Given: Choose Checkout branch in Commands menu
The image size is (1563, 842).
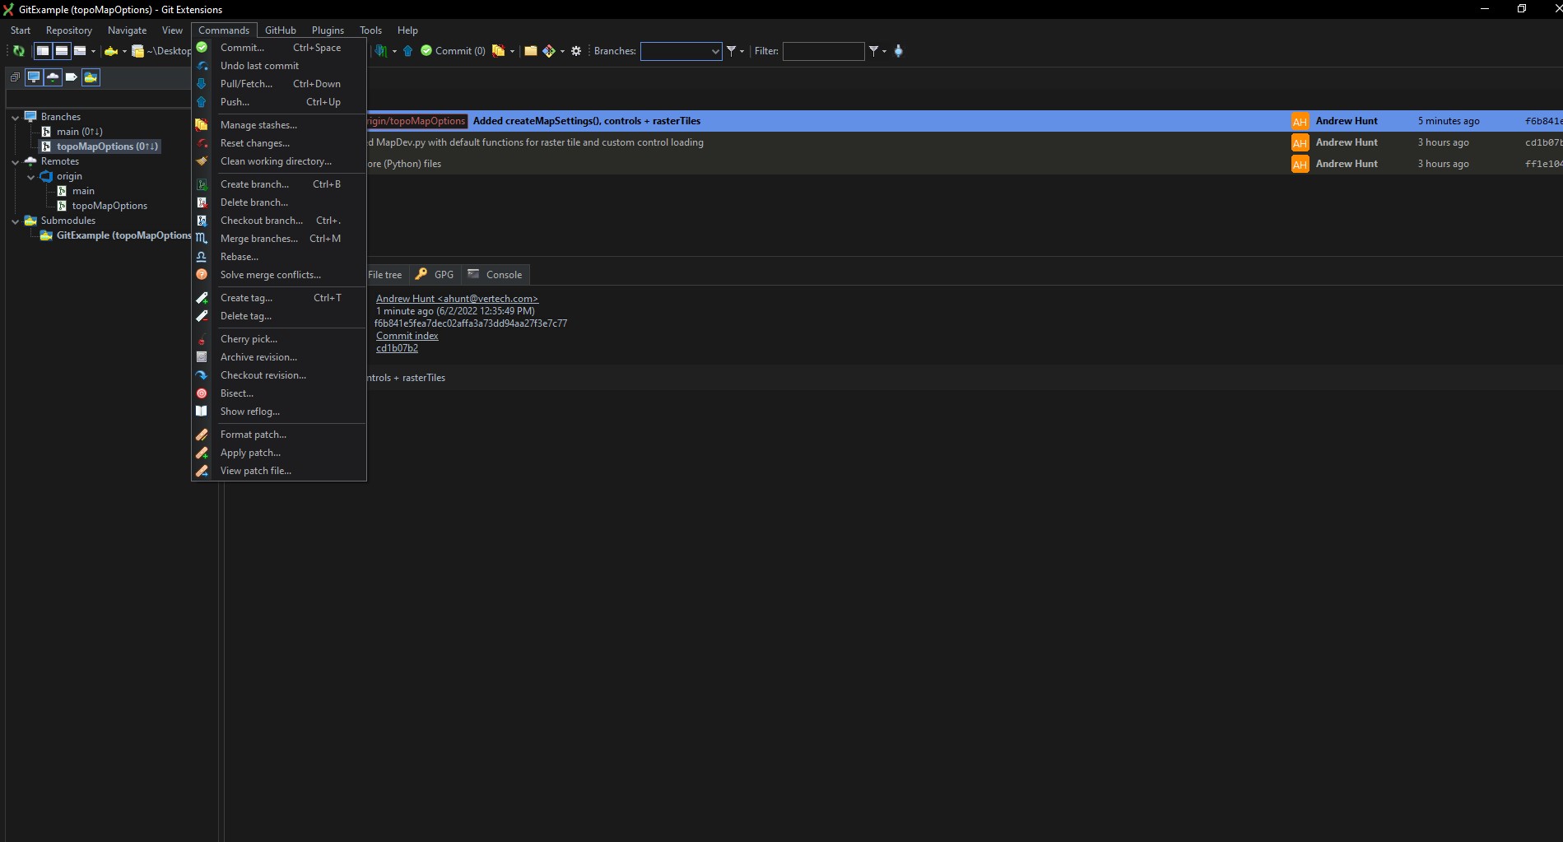Looking at the screenshot, I should 279,221.
